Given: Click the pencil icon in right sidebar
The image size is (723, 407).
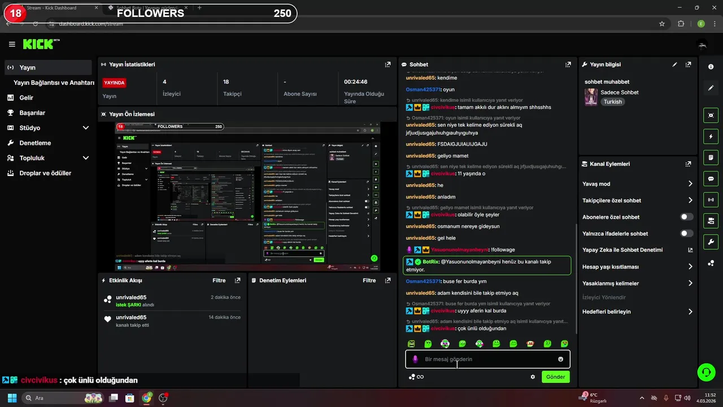Looking at the screenshot, I should coord(711,88).
